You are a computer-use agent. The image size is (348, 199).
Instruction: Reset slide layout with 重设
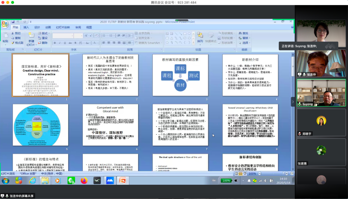tap(43, 38)
